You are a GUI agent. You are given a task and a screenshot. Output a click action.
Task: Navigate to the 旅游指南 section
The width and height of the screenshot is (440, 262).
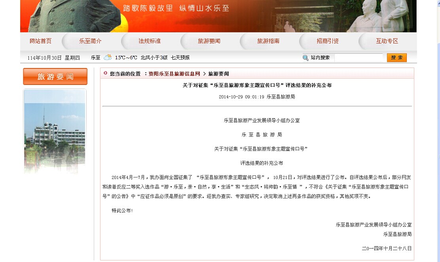(x=268, y=41)
